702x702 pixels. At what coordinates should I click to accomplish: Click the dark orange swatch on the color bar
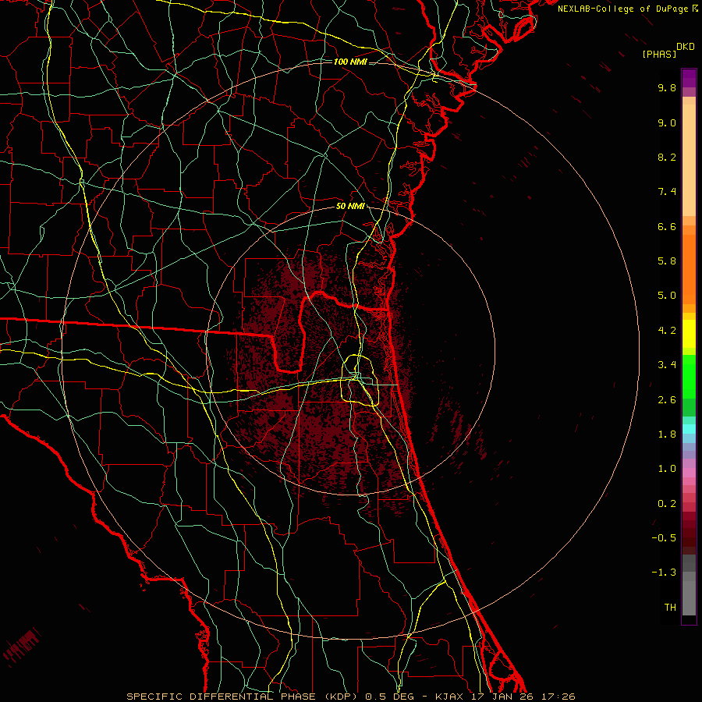pyautogui.click(x=689, y=268)
